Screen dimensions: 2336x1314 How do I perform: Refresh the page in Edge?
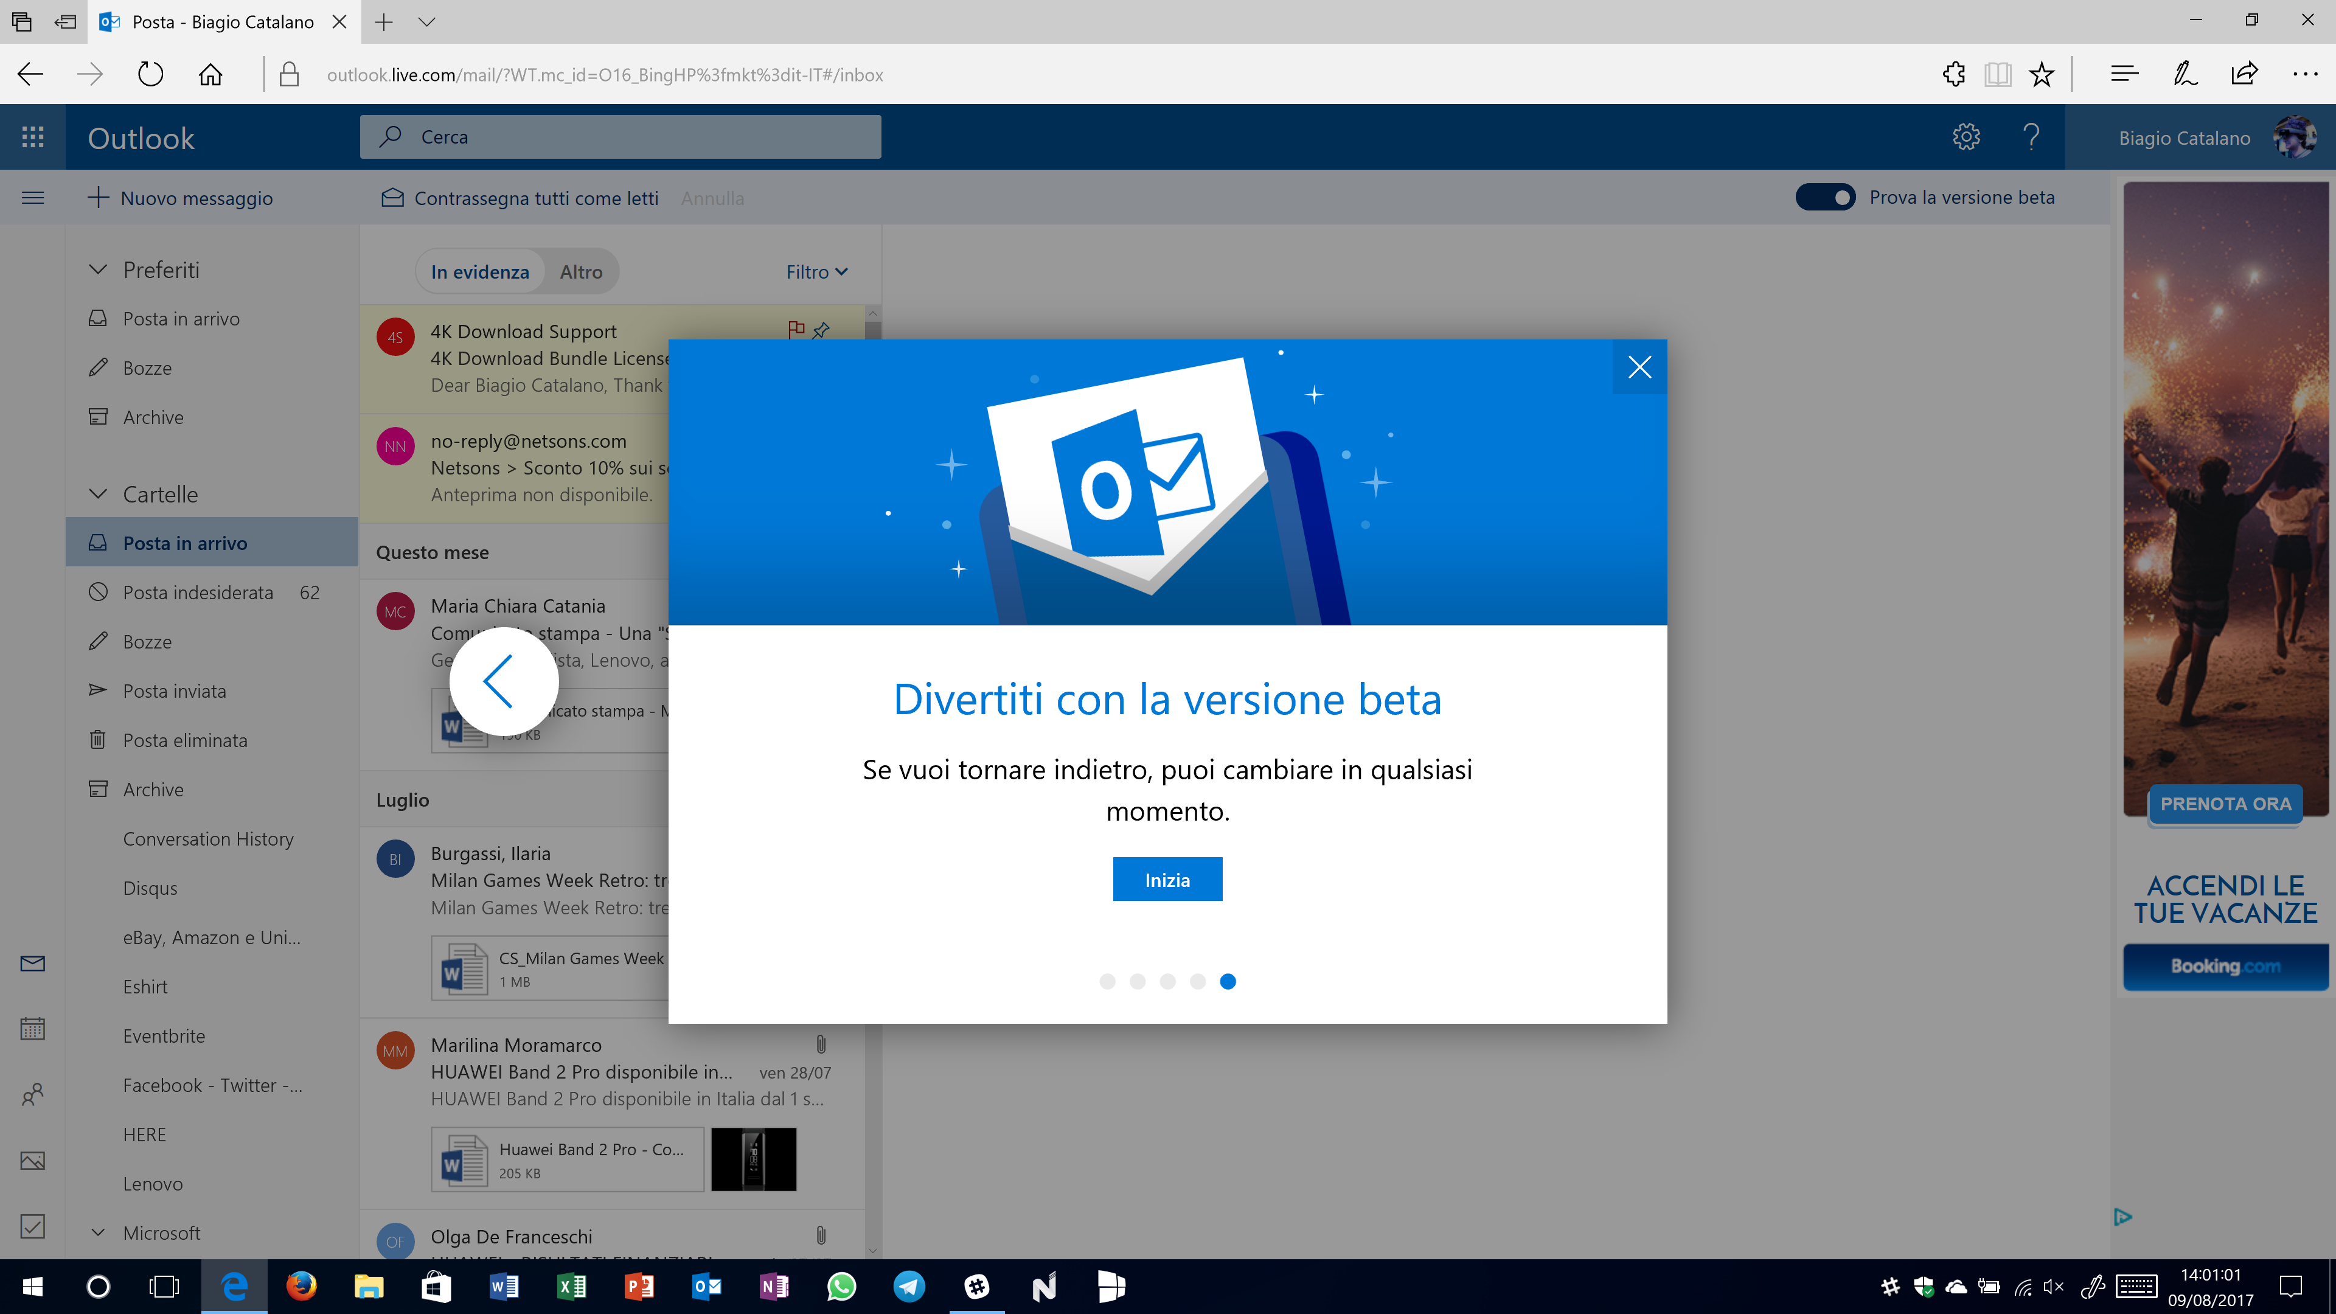(x=150, y=74)
